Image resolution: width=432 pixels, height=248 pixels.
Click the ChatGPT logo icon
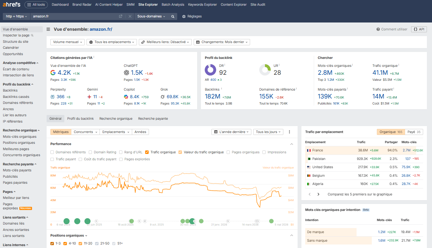click(126, 73)
